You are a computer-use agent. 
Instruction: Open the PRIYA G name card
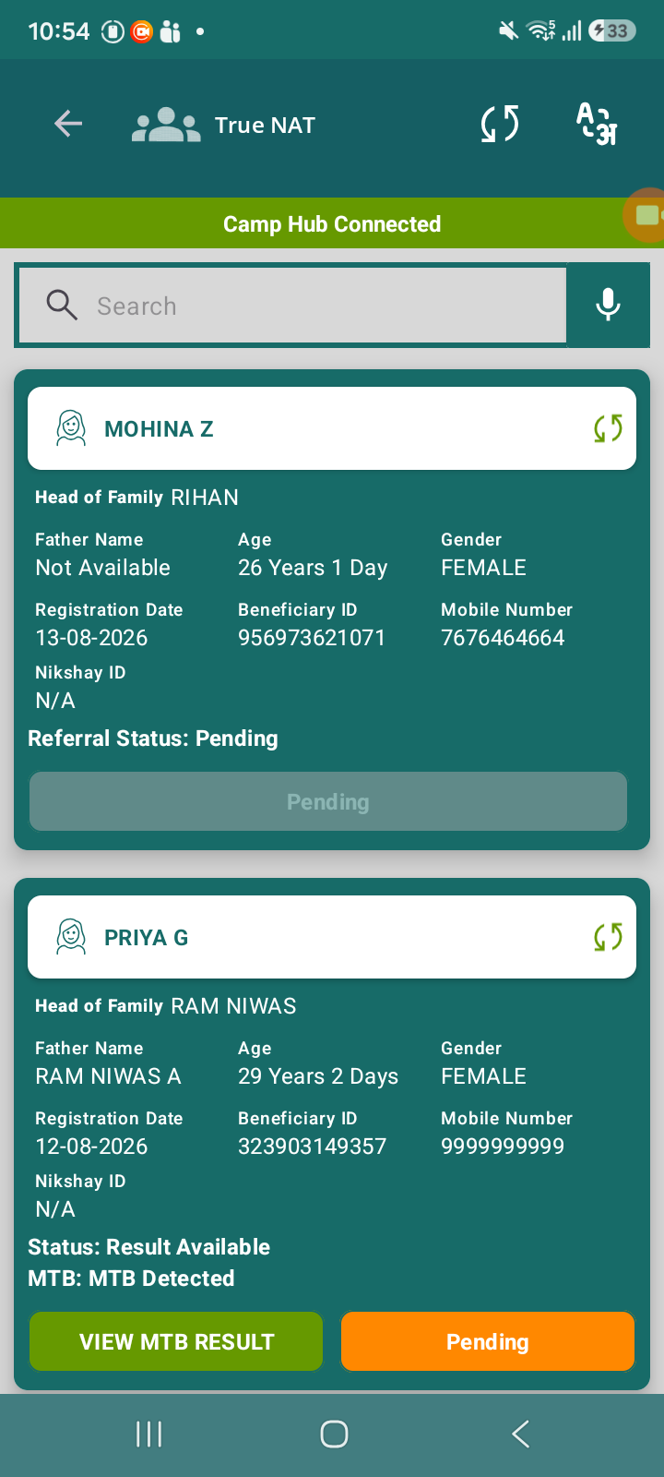[332, 937]
